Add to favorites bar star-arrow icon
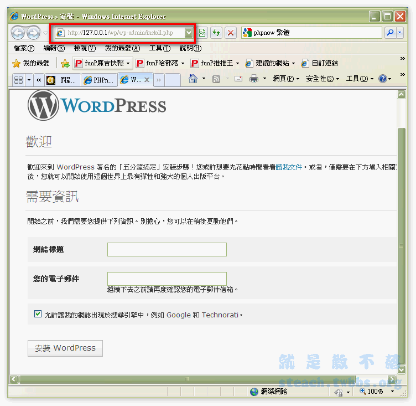 [65, 63]
